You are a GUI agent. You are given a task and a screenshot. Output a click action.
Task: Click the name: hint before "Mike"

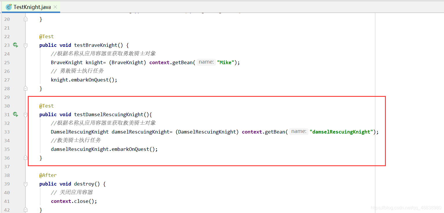pyautogui.click(x=206, y=62)
